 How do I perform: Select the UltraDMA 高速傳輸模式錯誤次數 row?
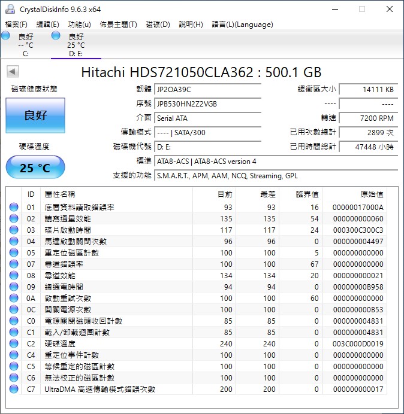click(197, 389)
